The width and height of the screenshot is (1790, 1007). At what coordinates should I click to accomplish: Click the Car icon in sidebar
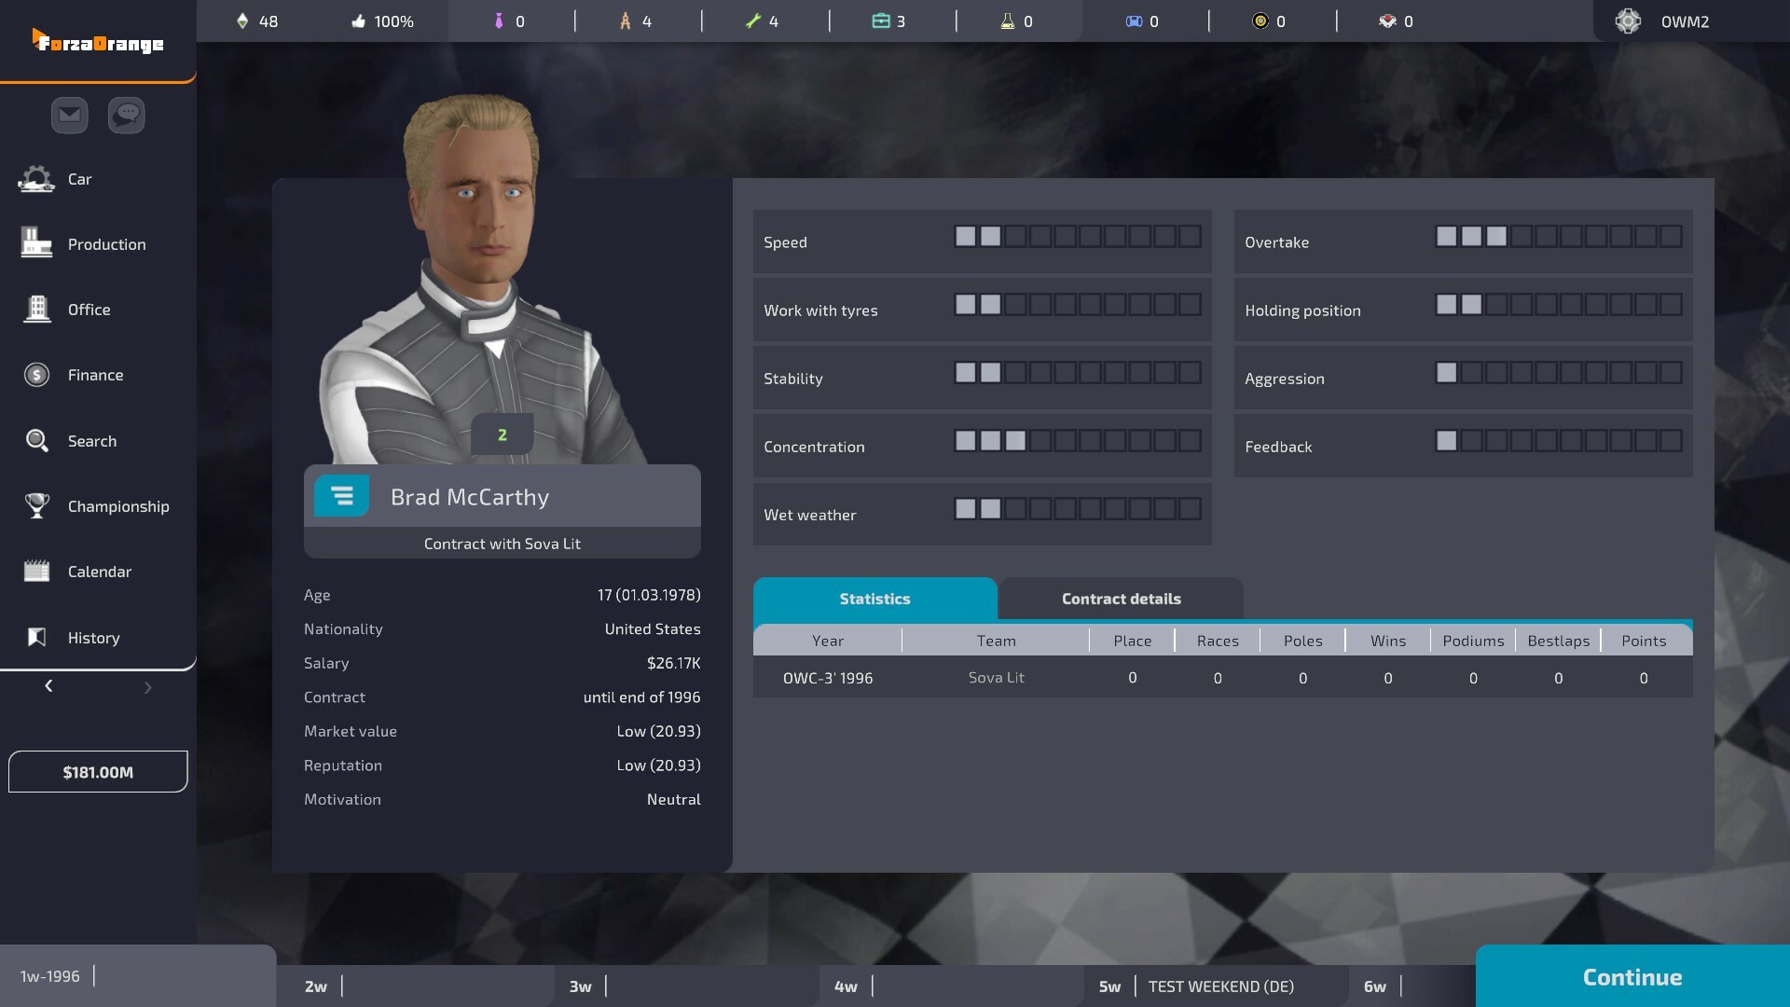click(x=35, y=178)
